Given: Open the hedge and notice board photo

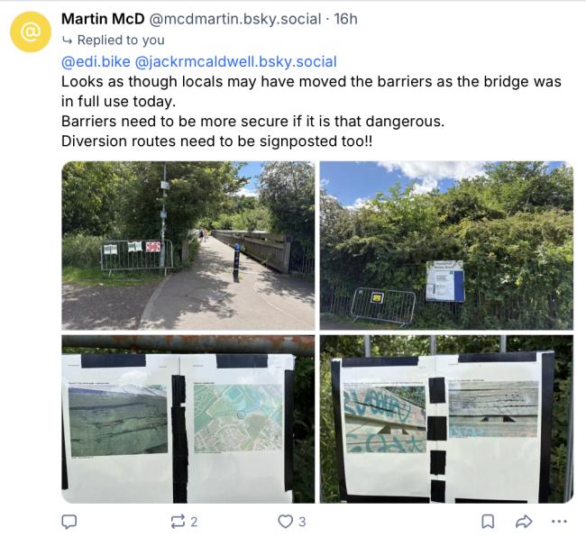Looking at the screenshot, I should (446, 245).
